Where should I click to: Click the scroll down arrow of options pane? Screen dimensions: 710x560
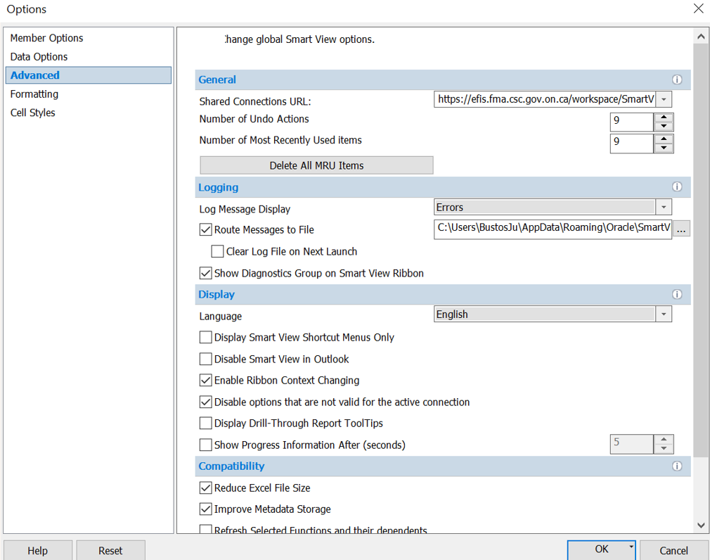click(x=701, y=525)
